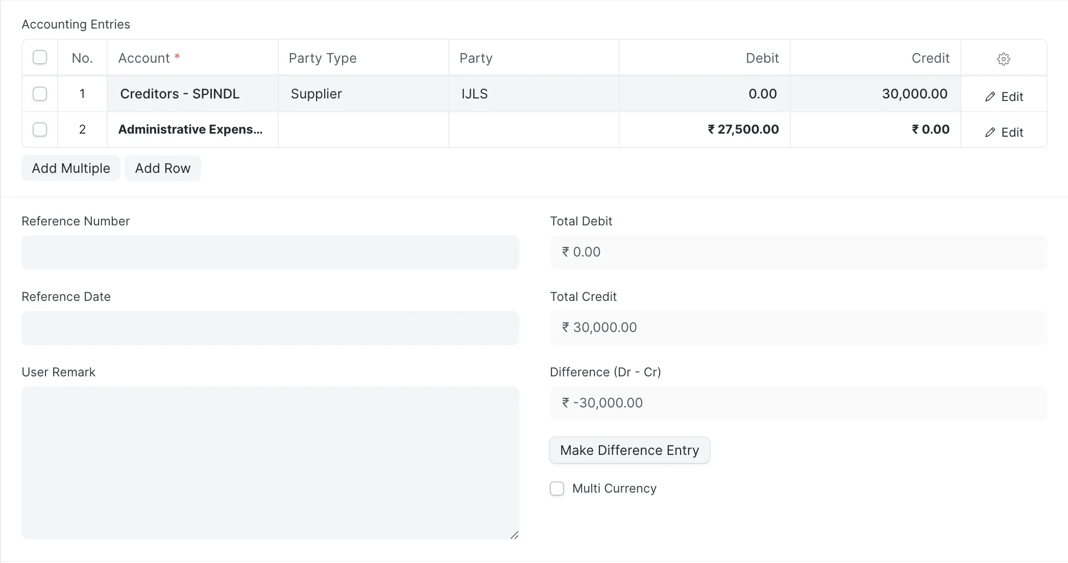Tick checkbox for Creditors - SPINDL row
This screenshot has width=1068, height=563.
point(40,94)
